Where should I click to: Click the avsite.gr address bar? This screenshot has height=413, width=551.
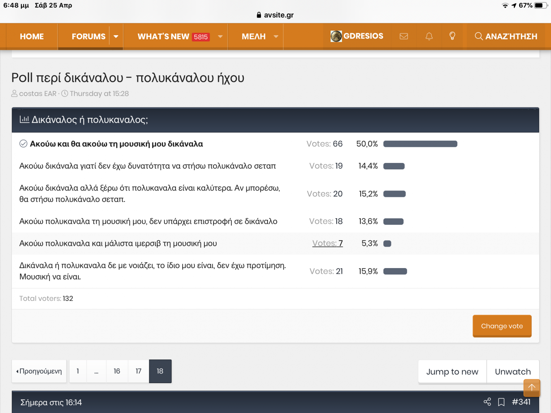275,15
